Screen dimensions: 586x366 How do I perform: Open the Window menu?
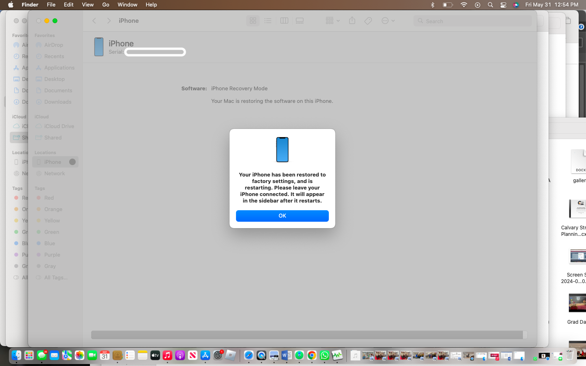point(127,4)
